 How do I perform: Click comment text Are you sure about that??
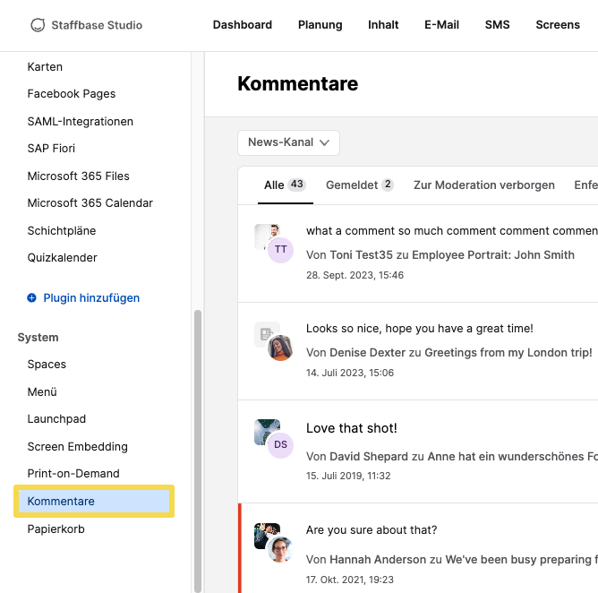[x=372, y=530]
